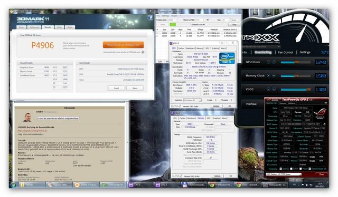The width and height of the screenshot is (338, 197).
Task: Increase GPU Clock with the plus icon
Action: click(x=274, y=62)
